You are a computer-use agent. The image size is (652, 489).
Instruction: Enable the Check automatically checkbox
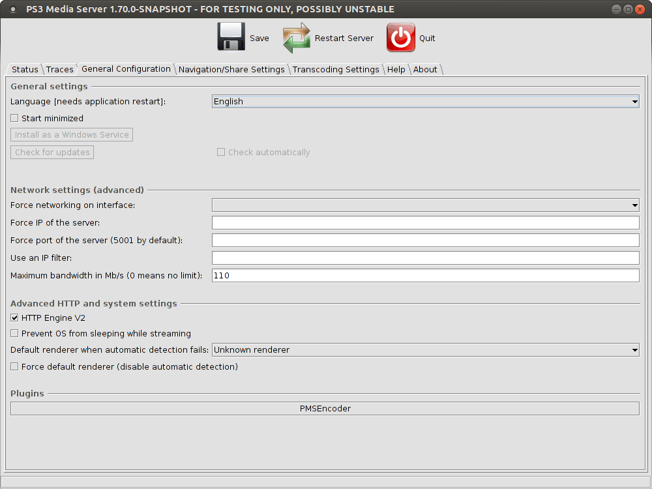point(221,152)
